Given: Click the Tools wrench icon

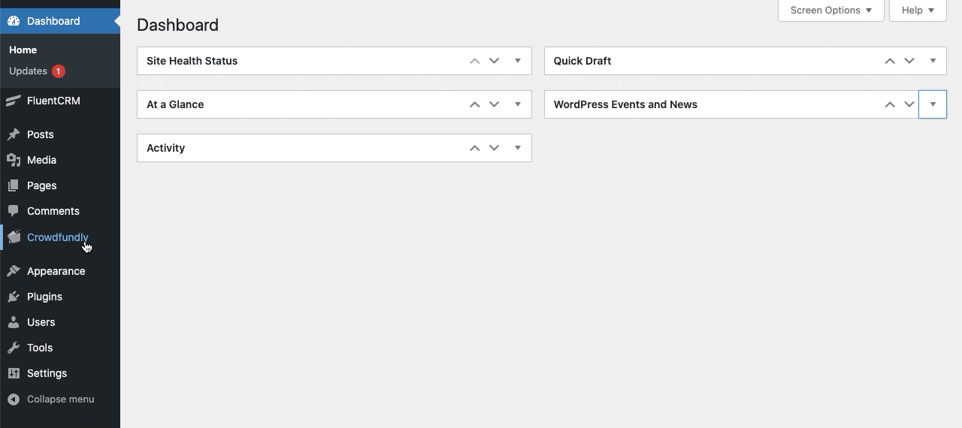Looking at the screenshot, I should point(14,348).
